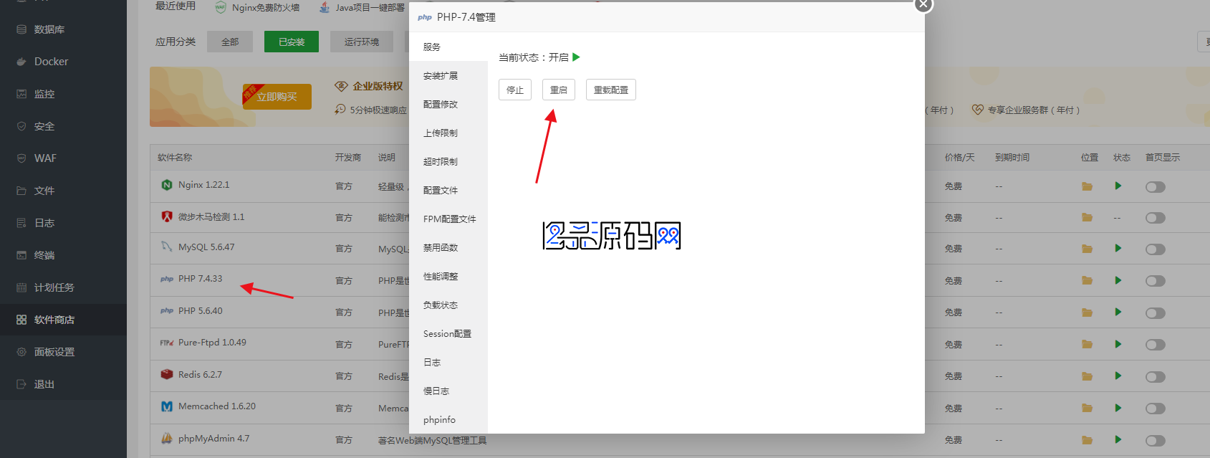Click the green running icon beside 当前状态
The image size is (1210, 458).
pyautogui.click(x=576, y=57)
